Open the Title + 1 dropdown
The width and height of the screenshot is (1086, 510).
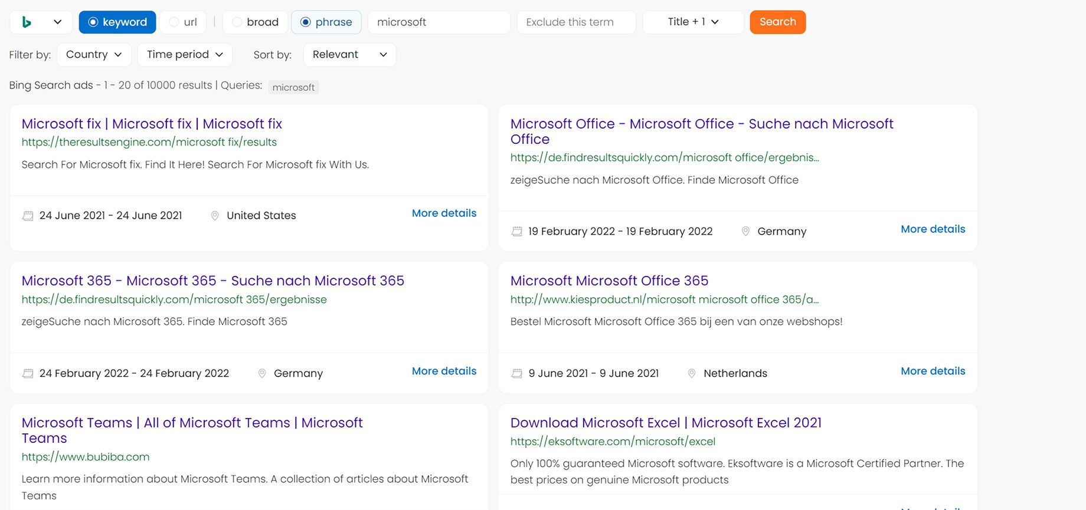(x=693, y=22)
